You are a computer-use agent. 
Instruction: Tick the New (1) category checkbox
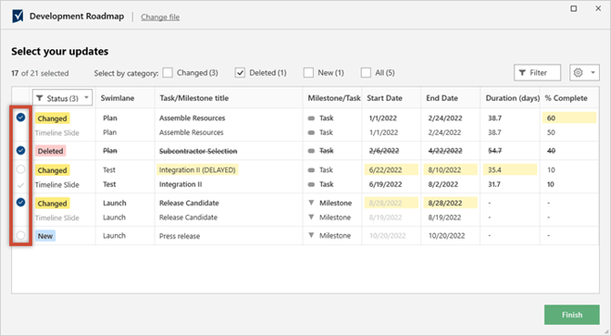pyautogui.click(x=308, y=73)
